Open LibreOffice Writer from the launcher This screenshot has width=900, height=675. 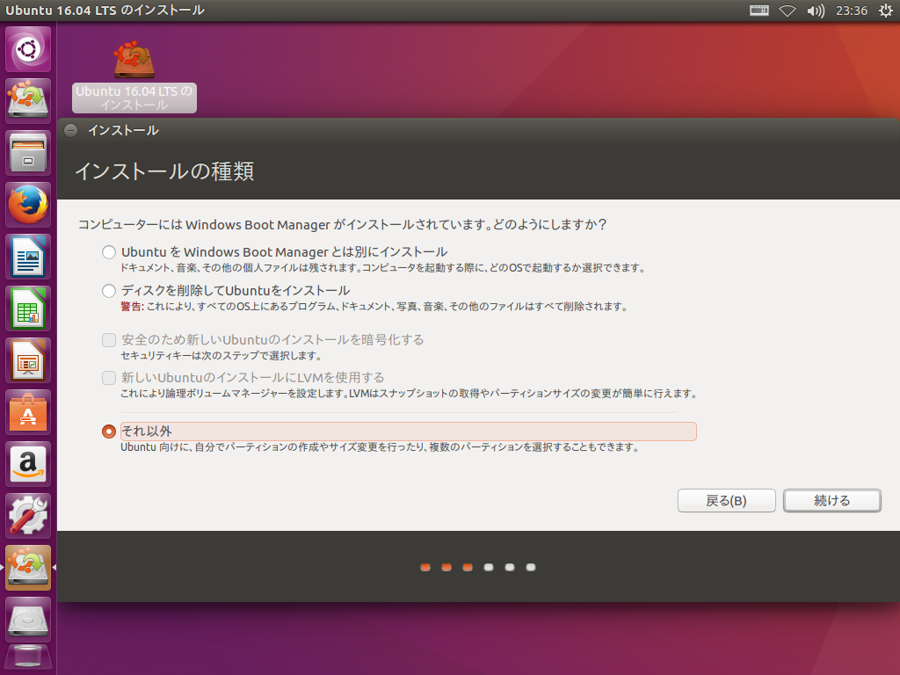pos(28,257)
